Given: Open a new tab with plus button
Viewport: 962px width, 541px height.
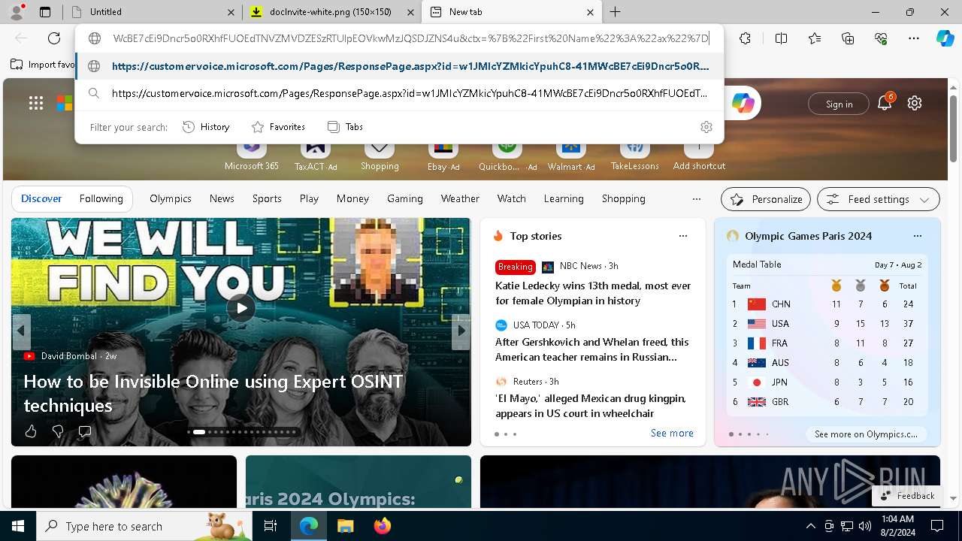Looking at the screenshot, I should (615, 12).
